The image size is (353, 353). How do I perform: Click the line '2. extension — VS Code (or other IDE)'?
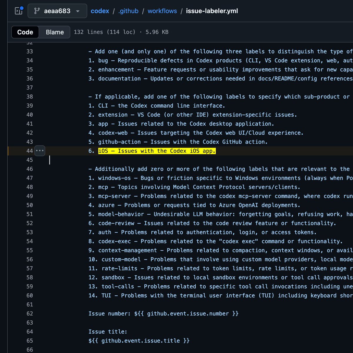click(193, 115)
